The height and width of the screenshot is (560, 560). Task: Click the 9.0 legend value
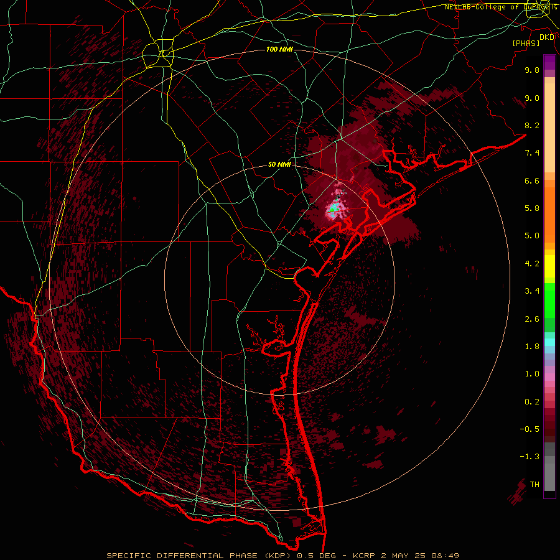tap(532, 98)
